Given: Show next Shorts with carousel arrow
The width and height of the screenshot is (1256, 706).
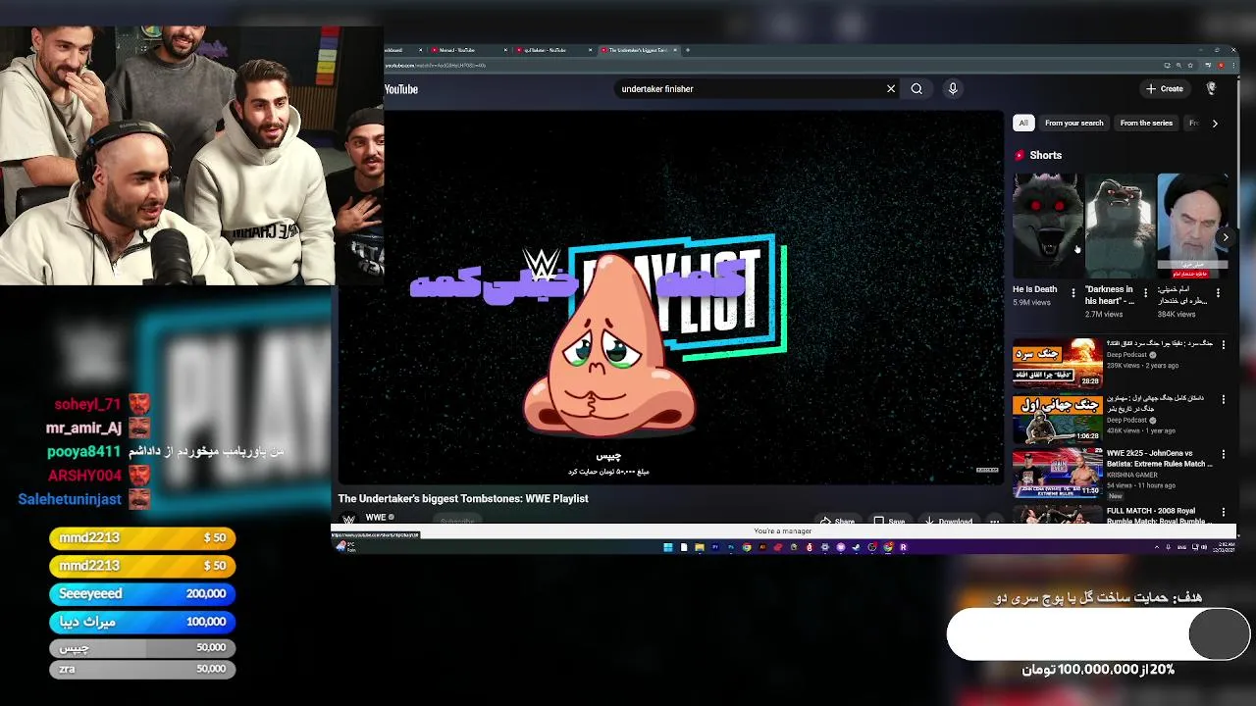Looking at the screenshot, I should pos(1225,237).
